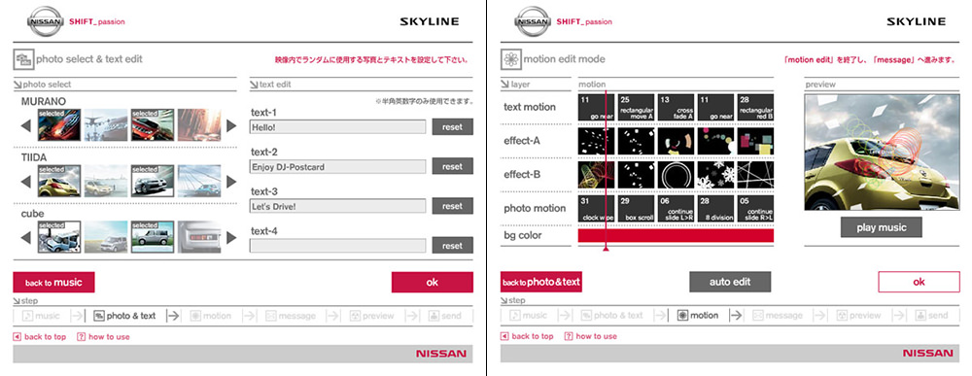The width and height of the screenshot is (972, 376).
Task: Show previous MURANO photos with left arrow
Action: click(25, 126)
